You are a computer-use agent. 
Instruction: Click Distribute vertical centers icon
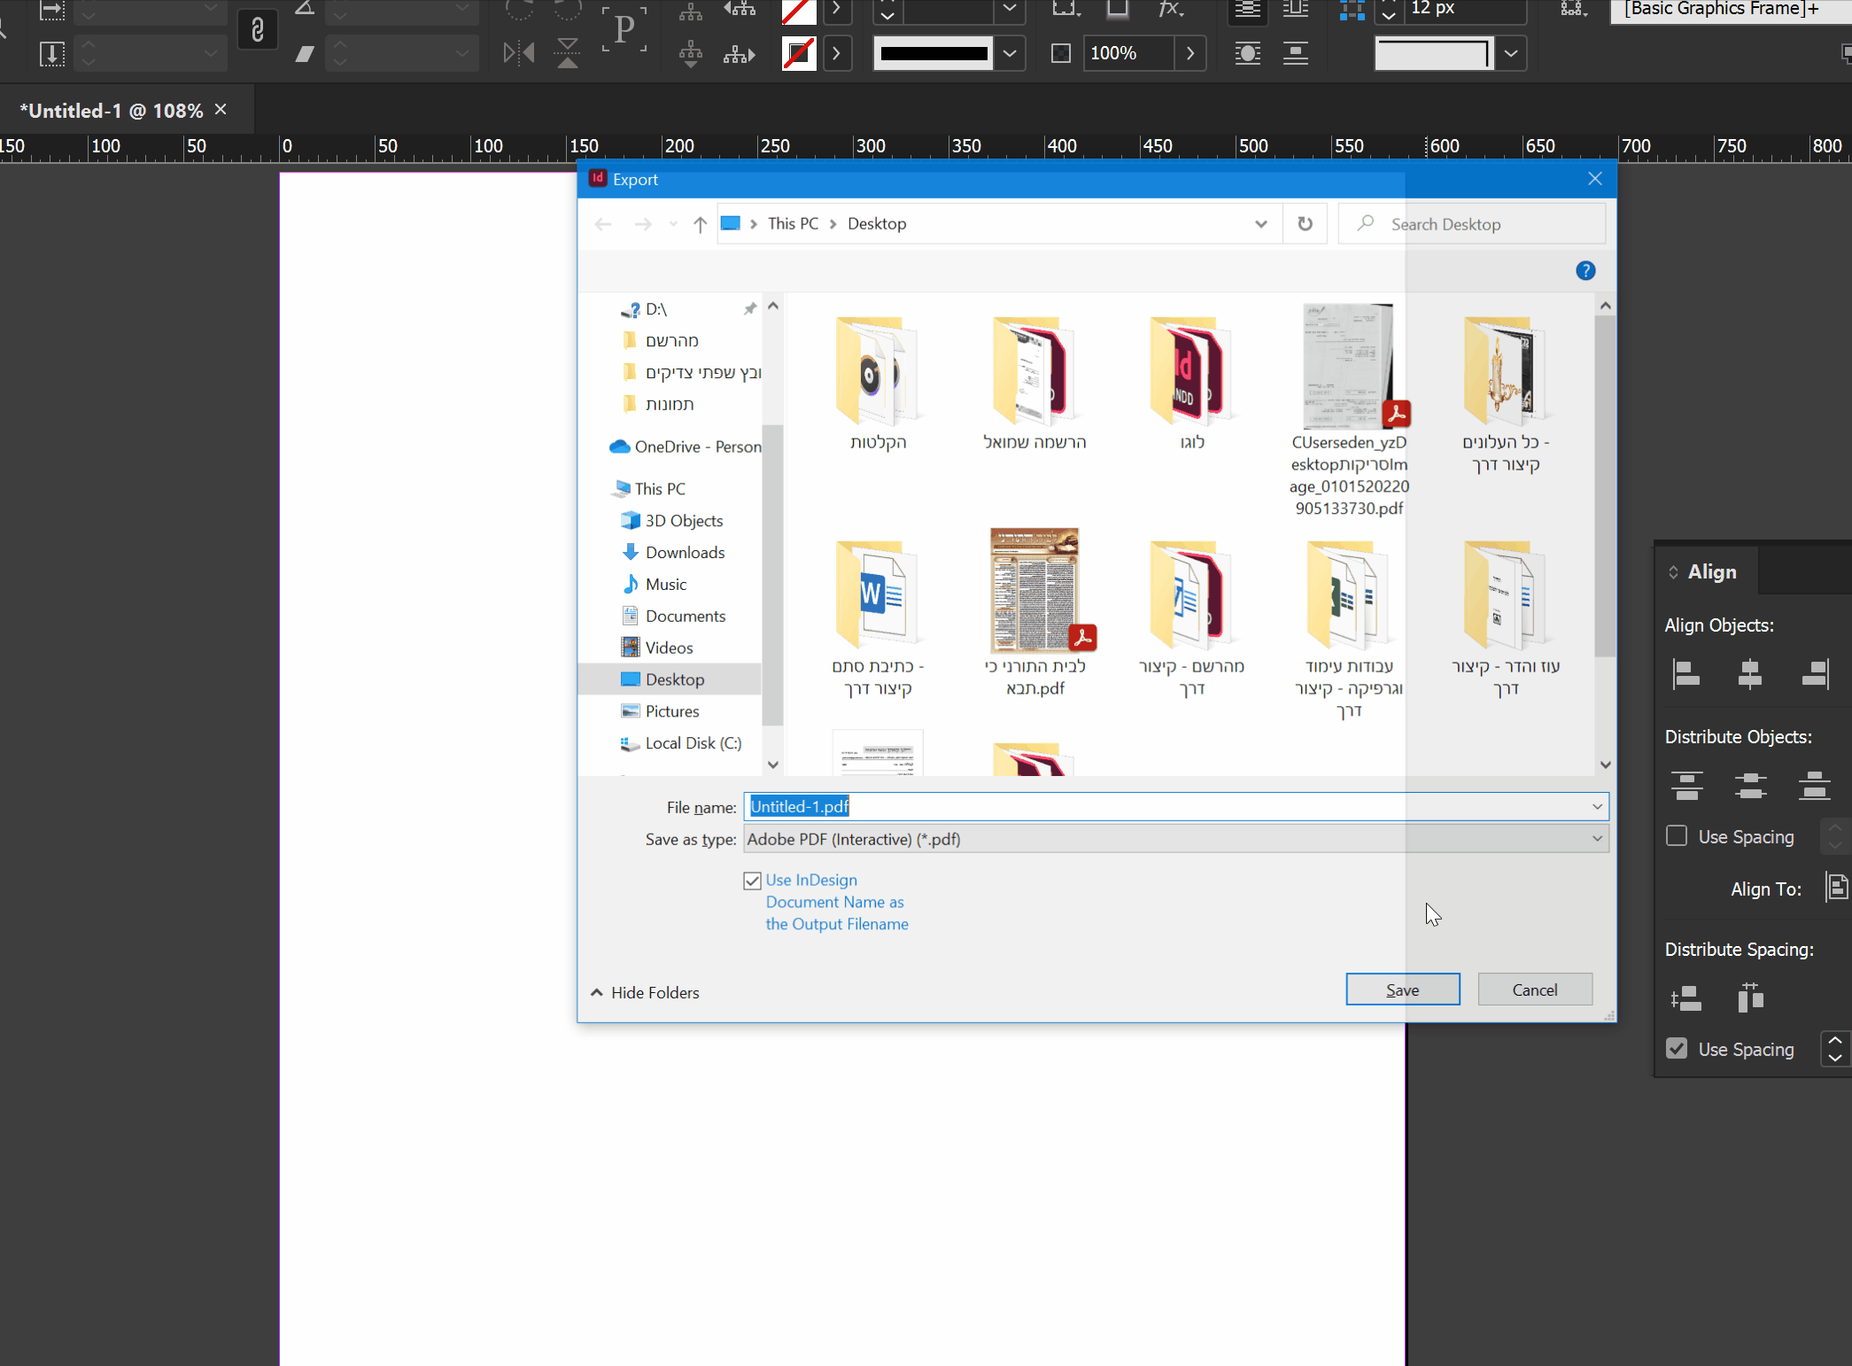pyautogui.click(x=1750, y=786)
